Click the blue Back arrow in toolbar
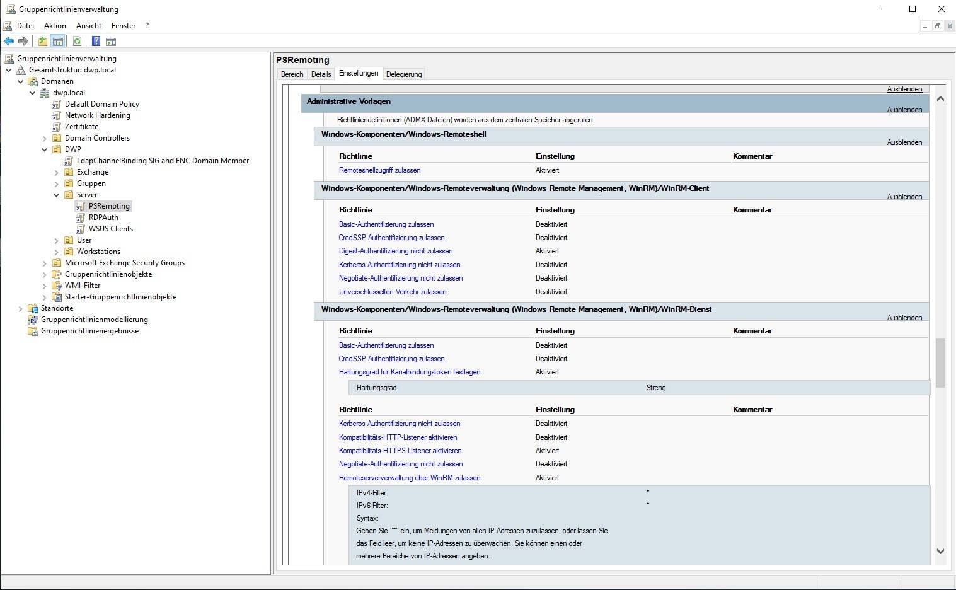956x590 pixels. (9, 42)
